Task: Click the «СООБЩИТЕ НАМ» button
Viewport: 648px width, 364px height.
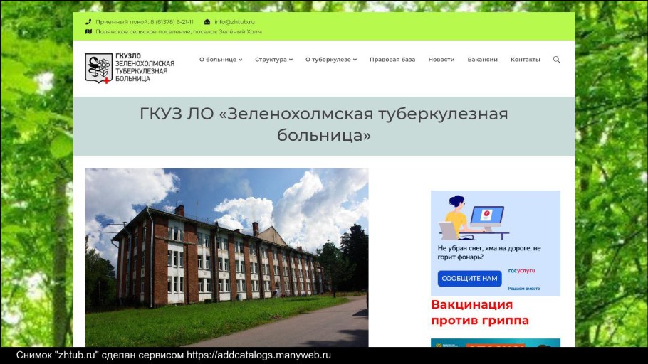Action: pyautogui.click(x=469, y=279)
